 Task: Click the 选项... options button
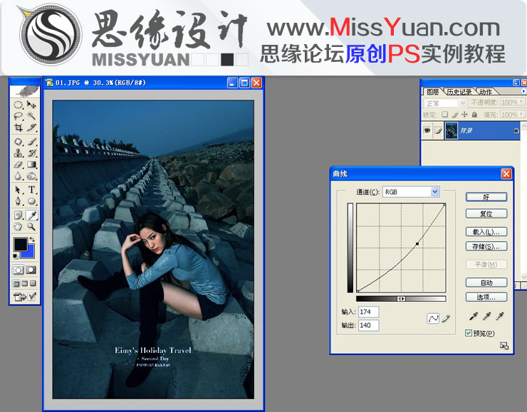pyautogui.click(x=486, y=297)
